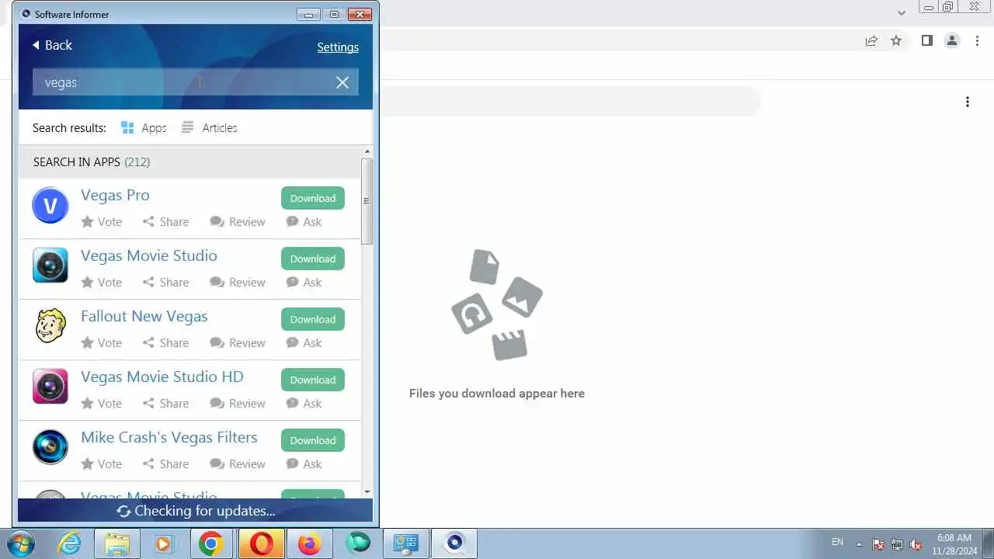Clear the vegas search text
The width and height of the screenshot is (994, 559).
click(x=342, y=82)
